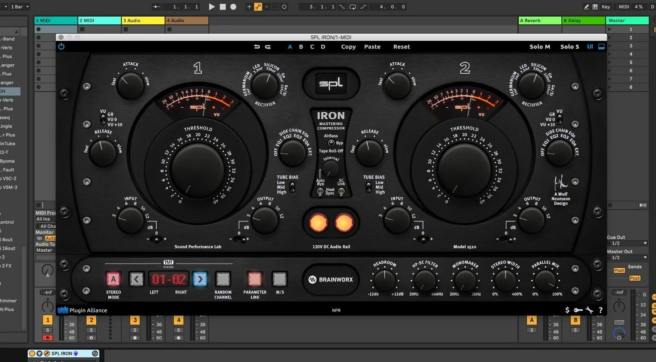The image size is (656, 362).
Task: Click the Plugin Alliance logo
Action: [x=83, y=310]
